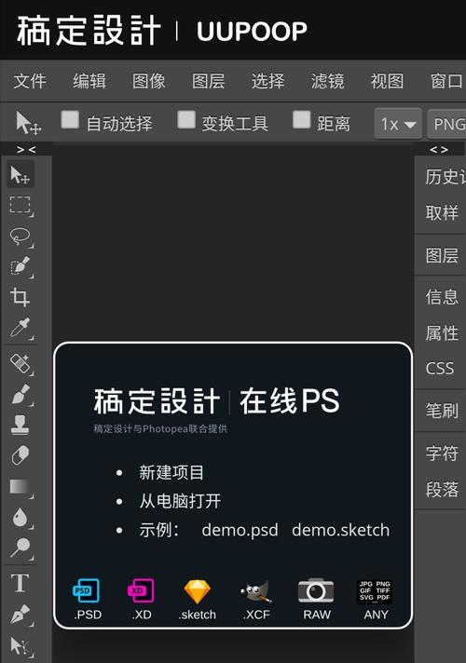Viewport: 466px width, 663px height.
Task: Select the Path Selection tool
Action: pyautogui.click(x=21, y=646)
